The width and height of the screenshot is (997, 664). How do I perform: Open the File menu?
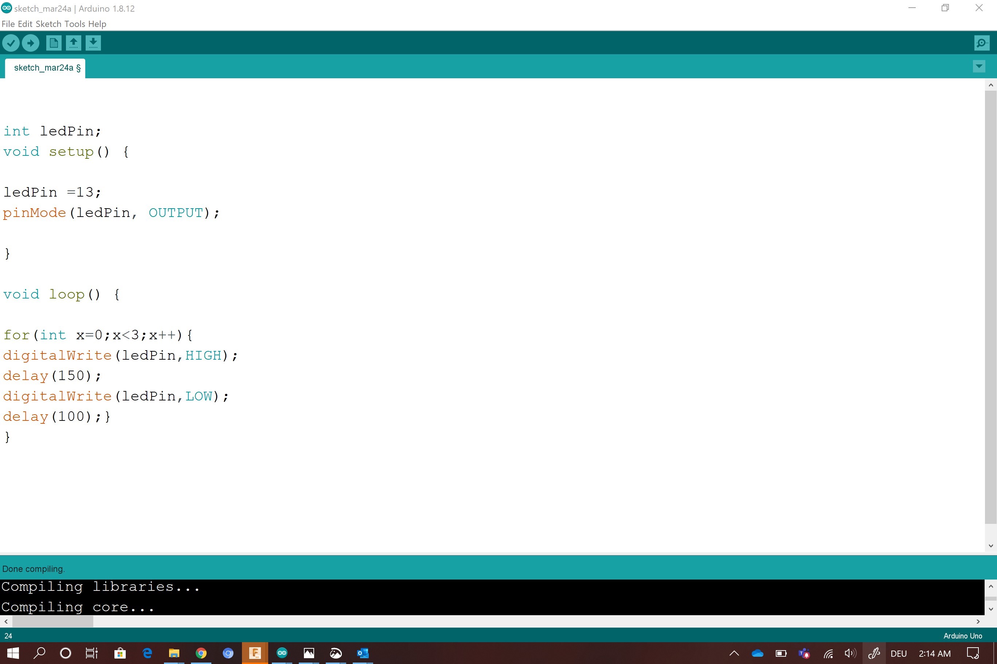[x=8, y=24]
